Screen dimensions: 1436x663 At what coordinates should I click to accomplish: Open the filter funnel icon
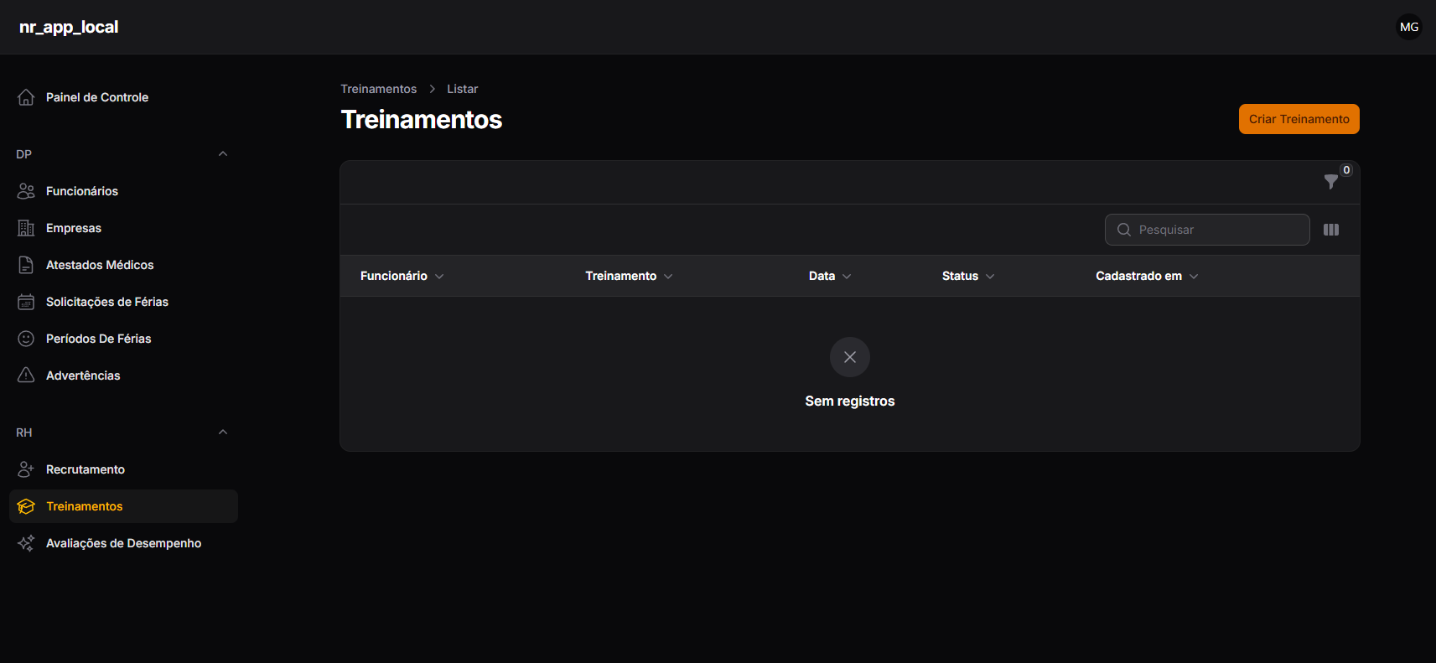(x=1330, y=182)
